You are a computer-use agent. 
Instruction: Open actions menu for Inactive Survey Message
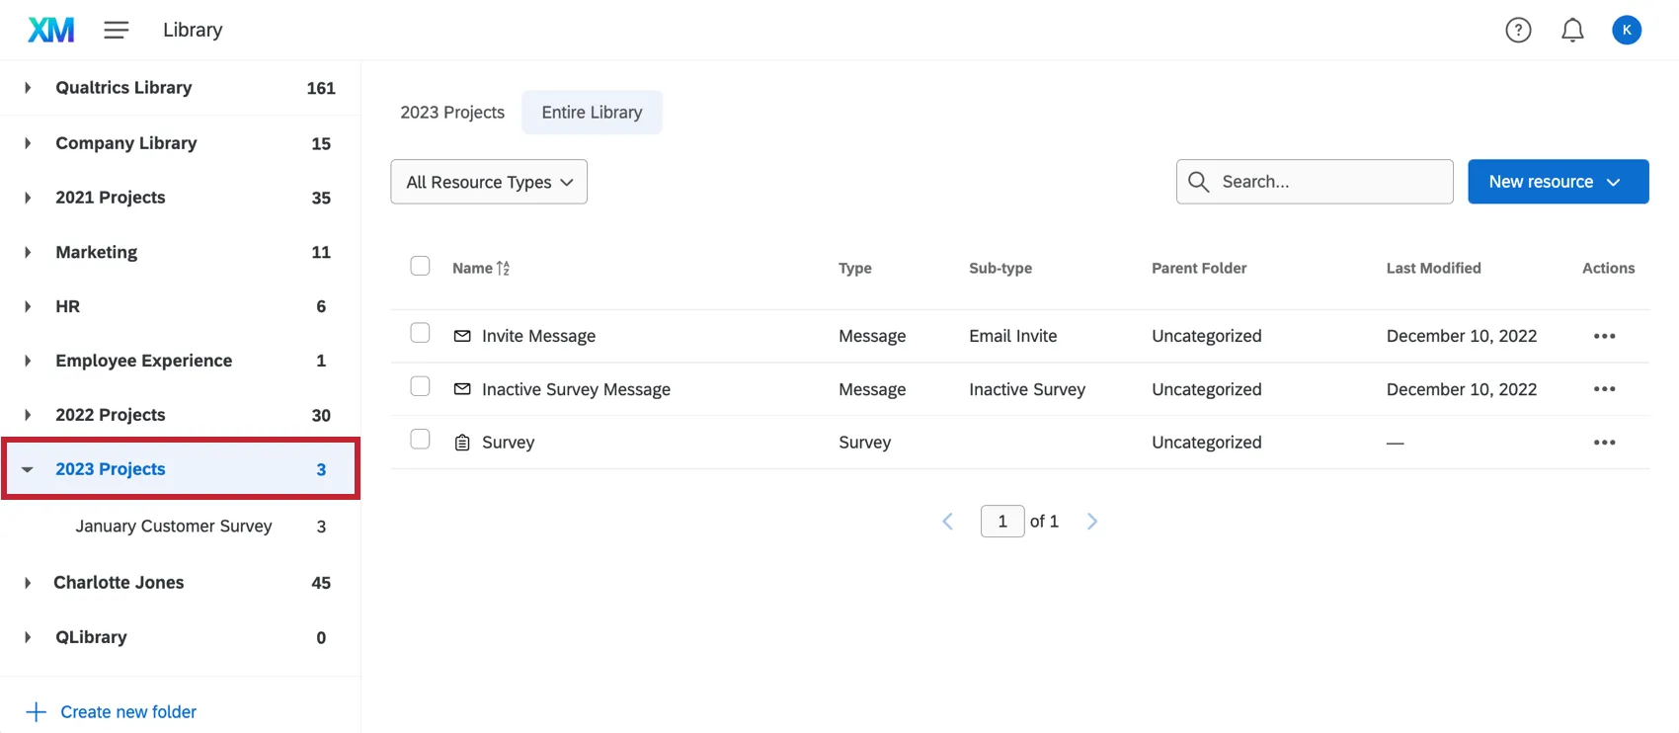point(1604,389)
